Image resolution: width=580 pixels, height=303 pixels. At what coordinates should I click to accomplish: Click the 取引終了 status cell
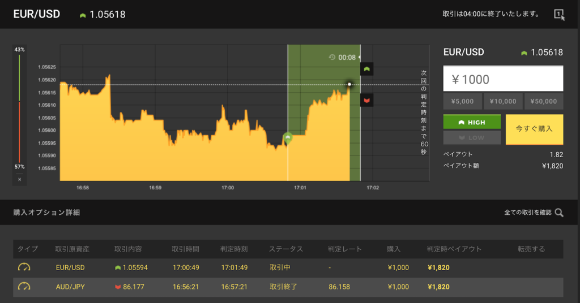pos(283,287)
